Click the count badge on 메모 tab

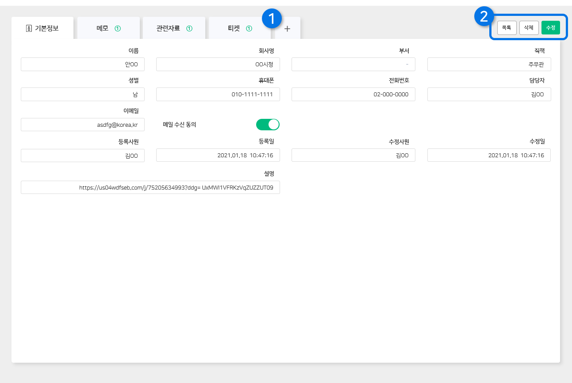point(118,28)
